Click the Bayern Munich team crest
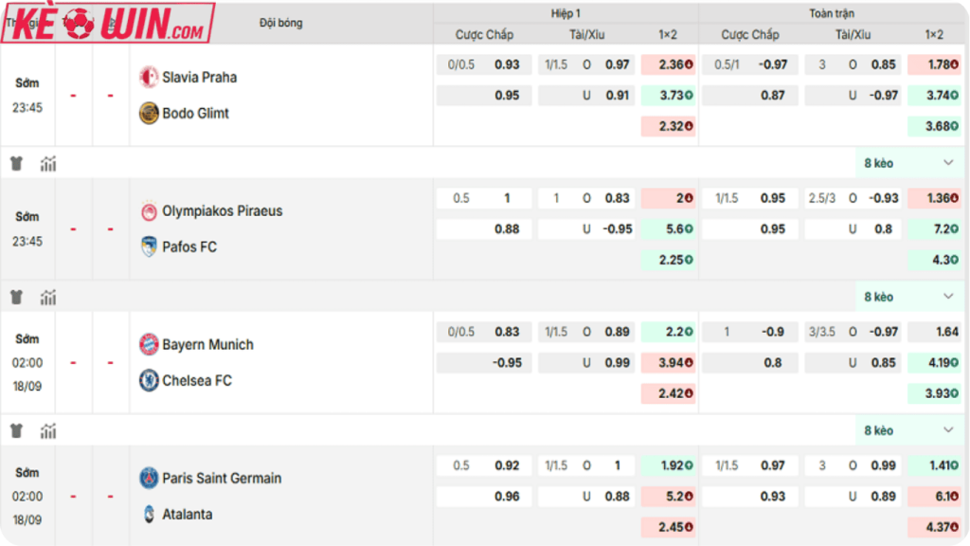This screenshot has width=970, height=546. pyautogui.click(x=149, y=345)
